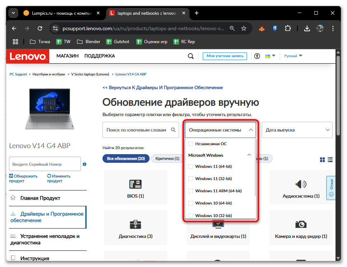The width and height of the screenshot is (347, 267).
Task: Click the Lenovo V14 G4 ABP breadcrumb
Action: pos(131,74)
